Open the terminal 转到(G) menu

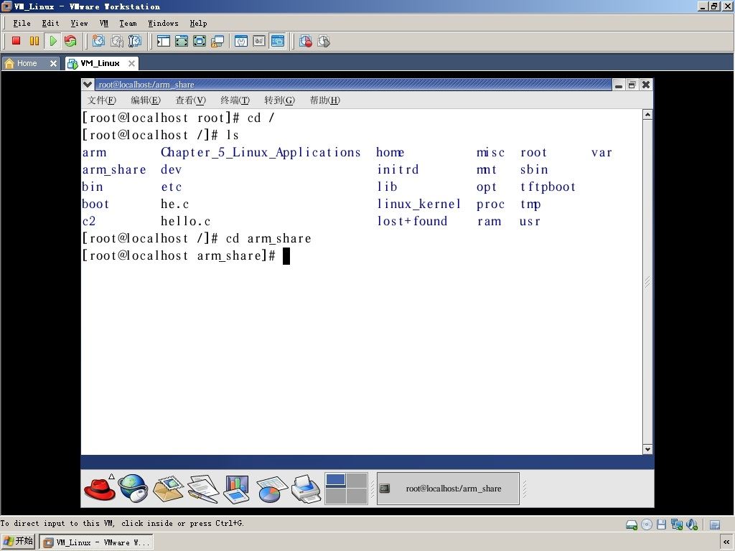(279, 100)
